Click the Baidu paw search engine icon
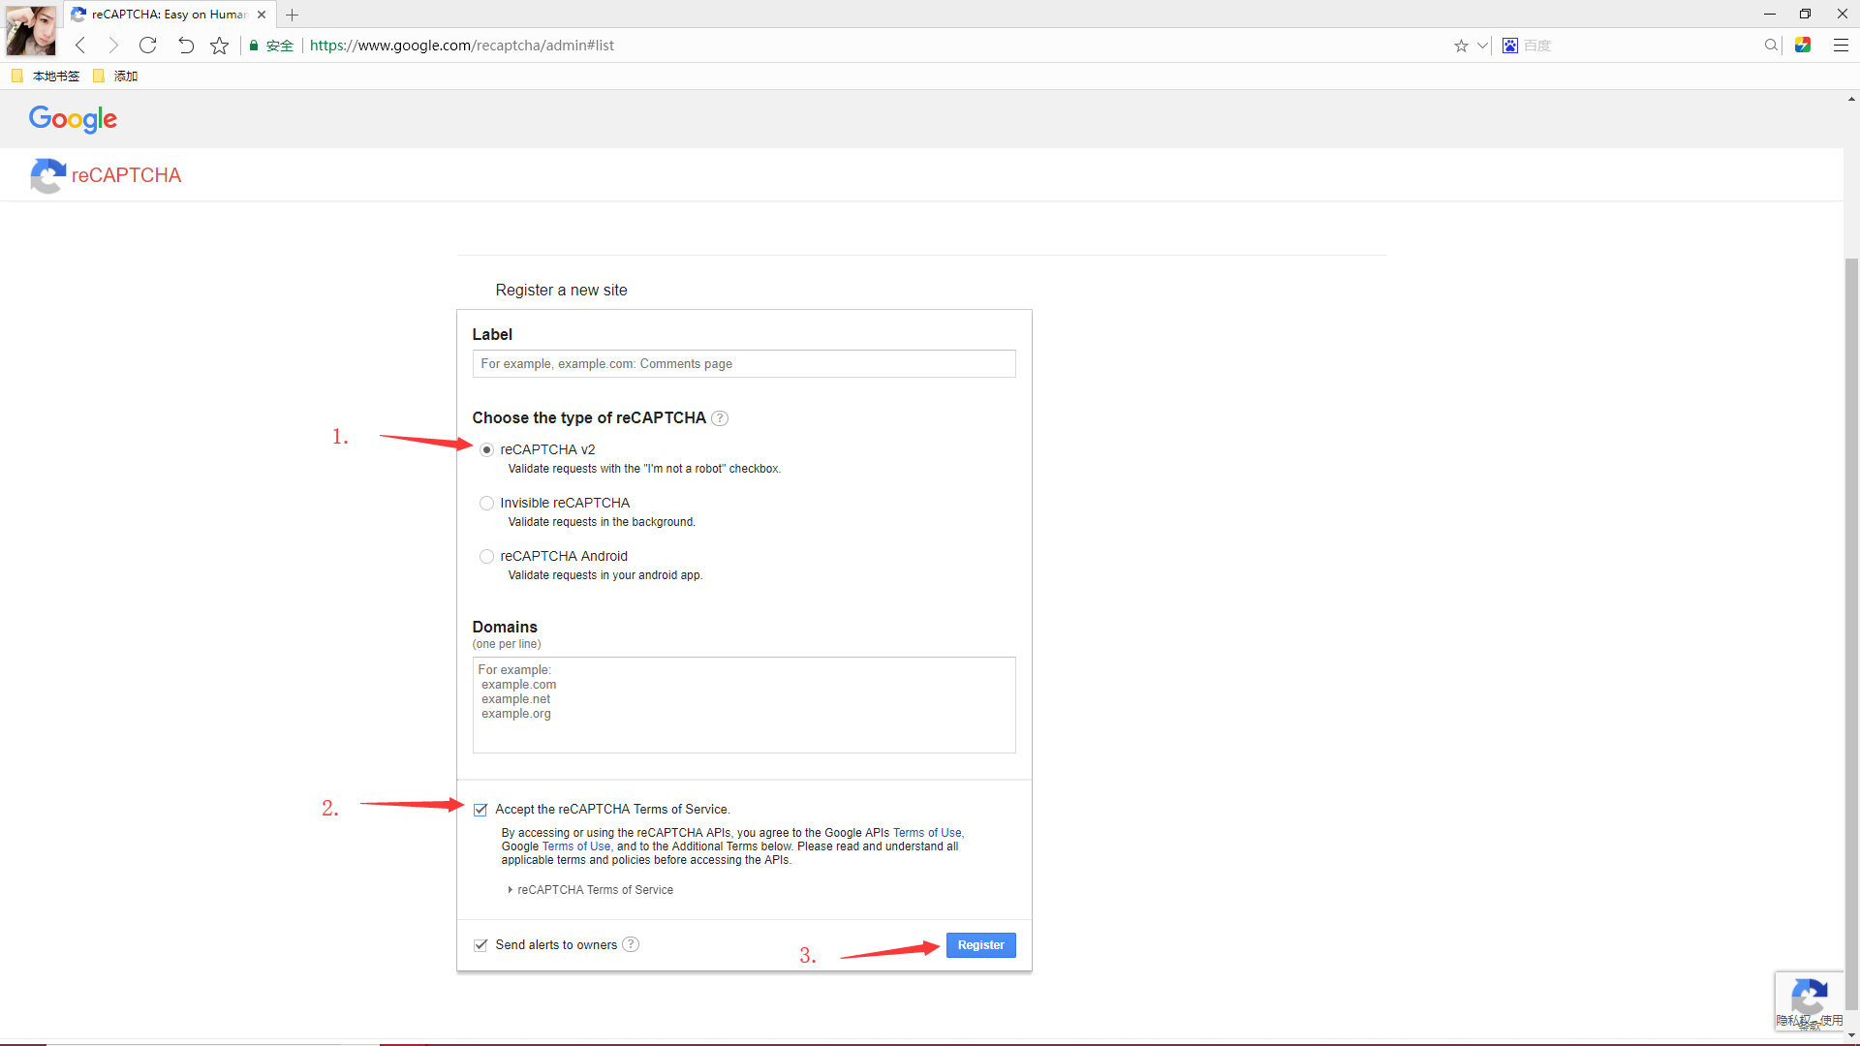This screenshot has width=1860, height=1046. click(1510, 46)
